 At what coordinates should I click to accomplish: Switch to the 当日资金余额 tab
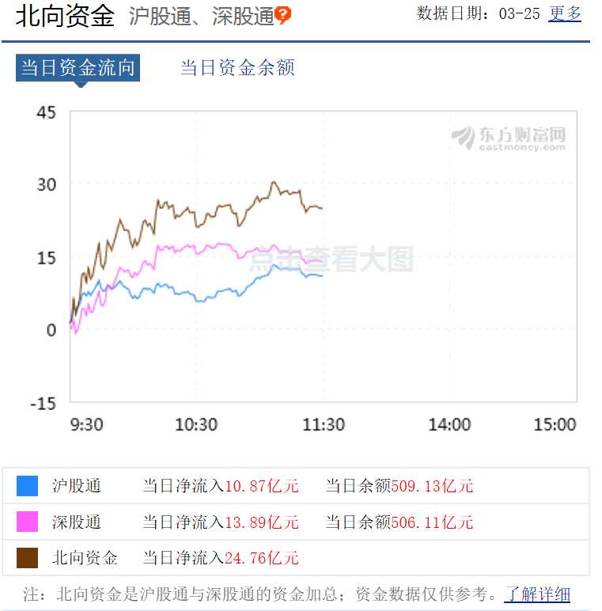[x=237, y=68]
